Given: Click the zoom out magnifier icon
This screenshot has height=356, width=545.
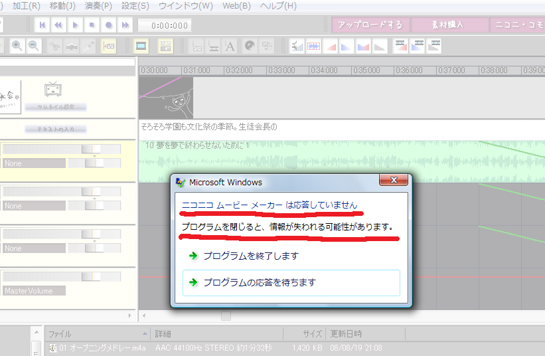Looking at the screenshot, I should [33, 46].
